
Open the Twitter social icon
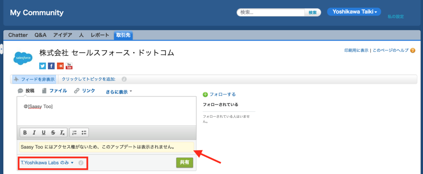(43, 66)
